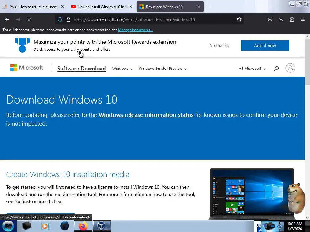Expand the Windows dropdown menu
Screen dimensions: 310x232
(123, 69)
